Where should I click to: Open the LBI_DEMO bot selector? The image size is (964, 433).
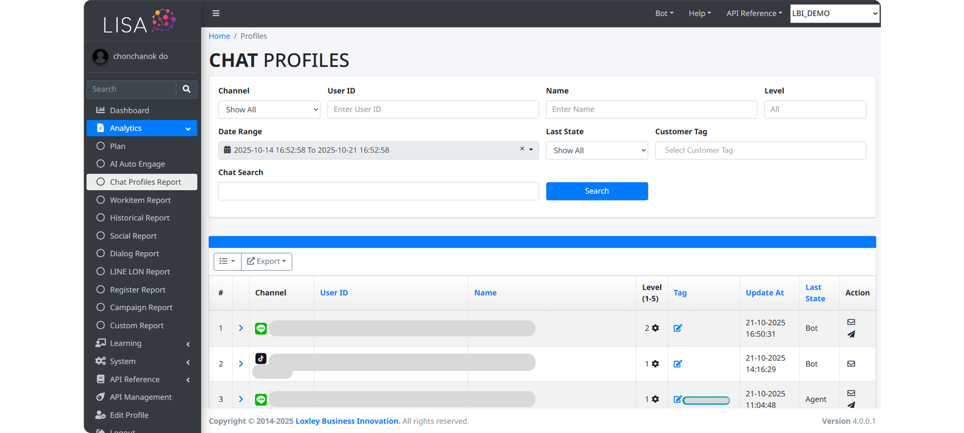834,14
